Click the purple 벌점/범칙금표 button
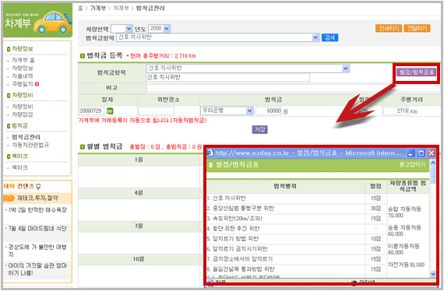 (x=416, y=72)
